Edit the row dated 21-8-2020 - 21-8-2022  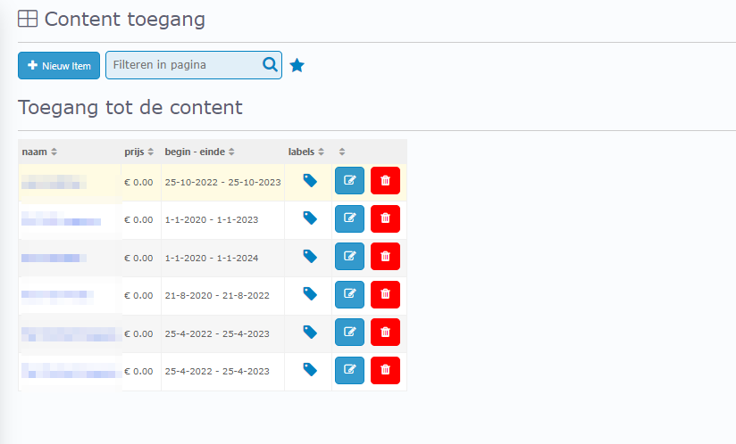[x=349, y=294]
